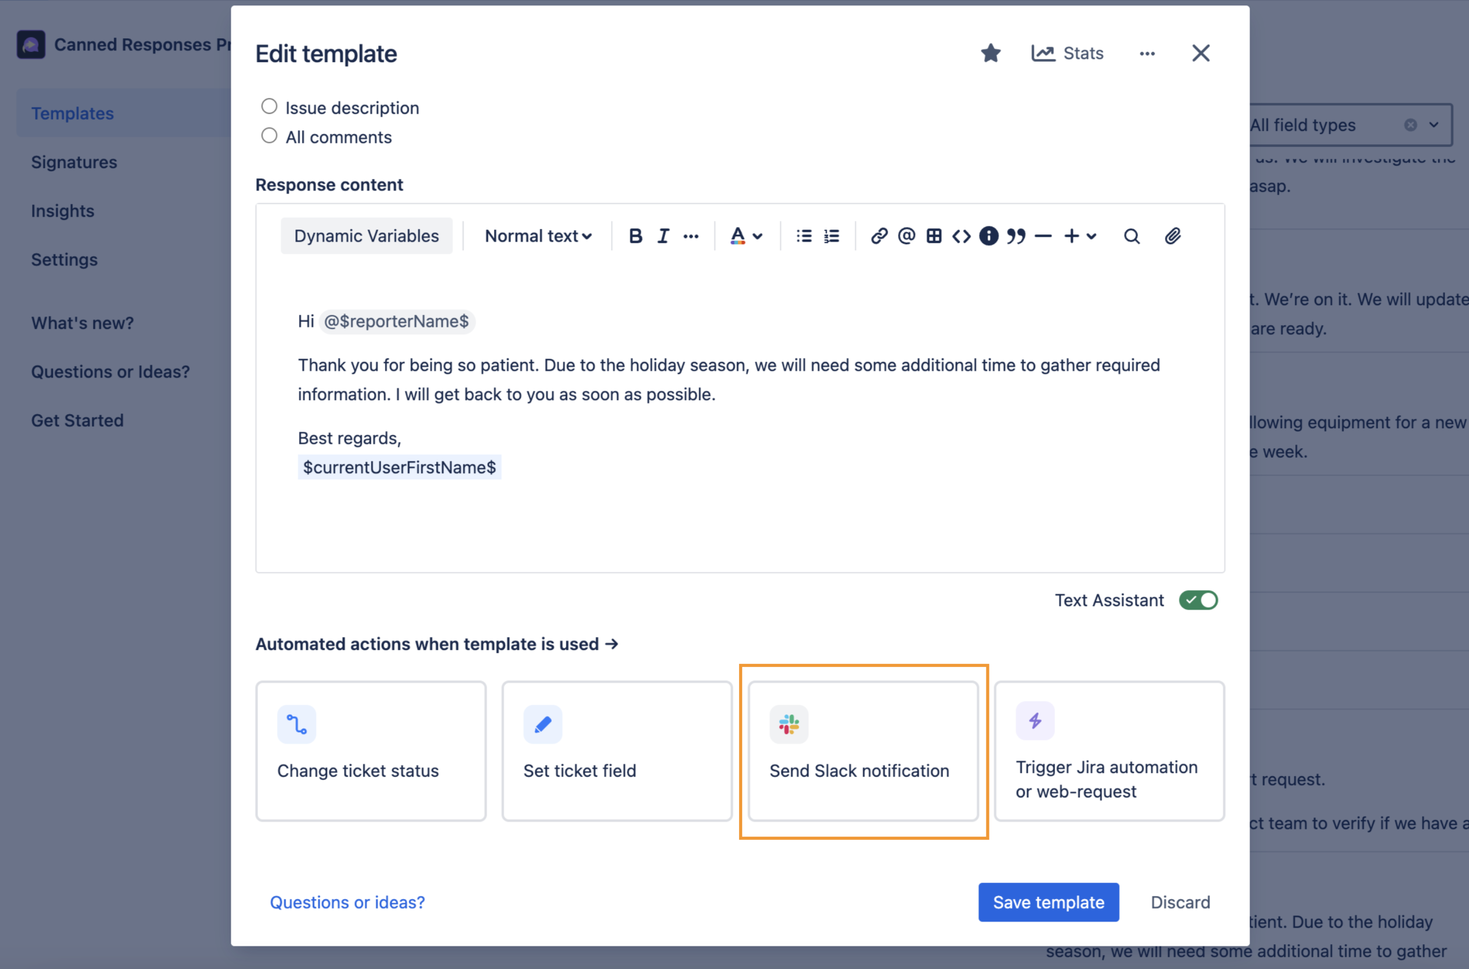Click the hyperlink insert icon
The image size is (1469, 969).
pos(878,236)
